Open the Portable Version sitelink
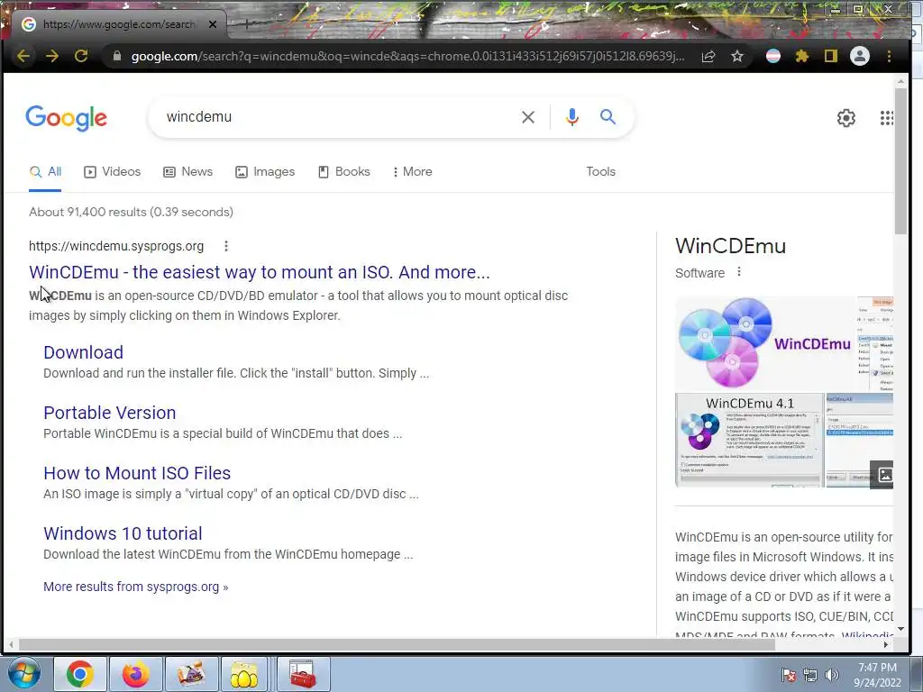This screenshot has height=692, width=923. [x=109, y=413]
